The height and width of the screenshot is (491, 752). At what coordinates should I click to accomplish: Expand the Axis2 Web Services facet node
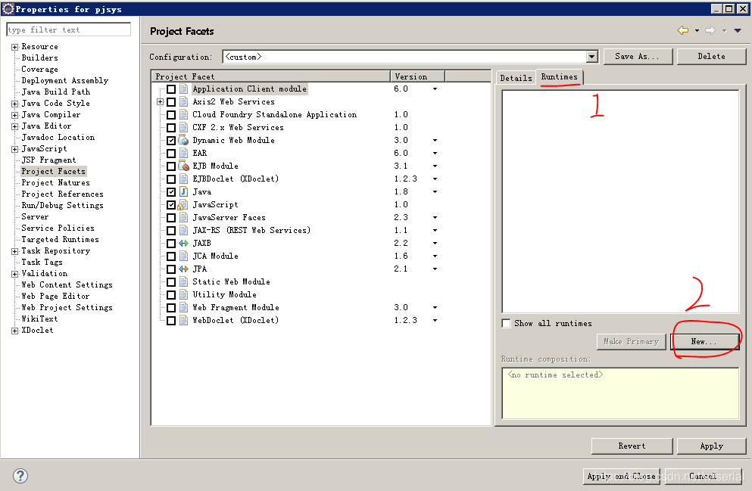[x=161, y=101]
